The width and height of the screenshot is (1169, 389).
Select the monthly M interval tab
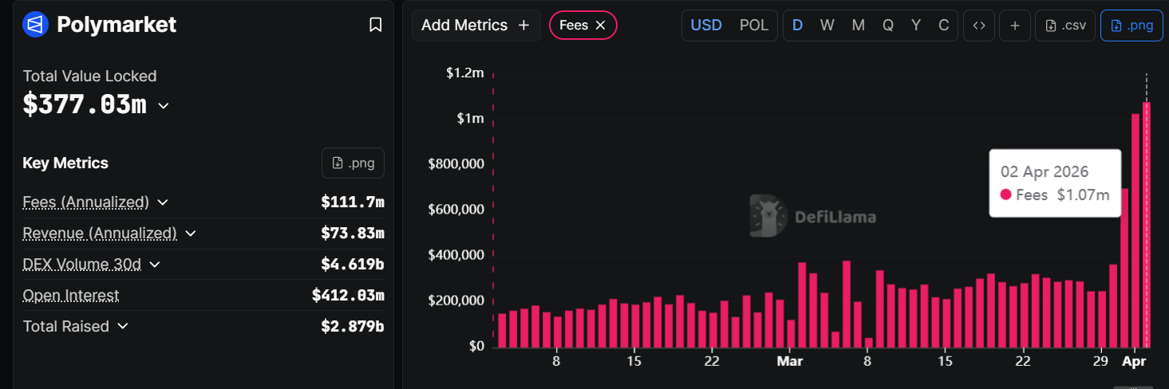pos(858,26)
